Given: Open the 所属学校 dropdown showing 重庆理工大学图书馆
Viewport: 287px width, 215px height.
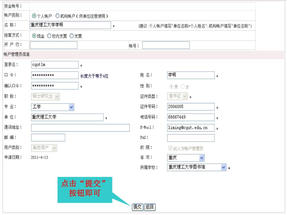Looking at the screenshot, I should click(x=197, y=167).
